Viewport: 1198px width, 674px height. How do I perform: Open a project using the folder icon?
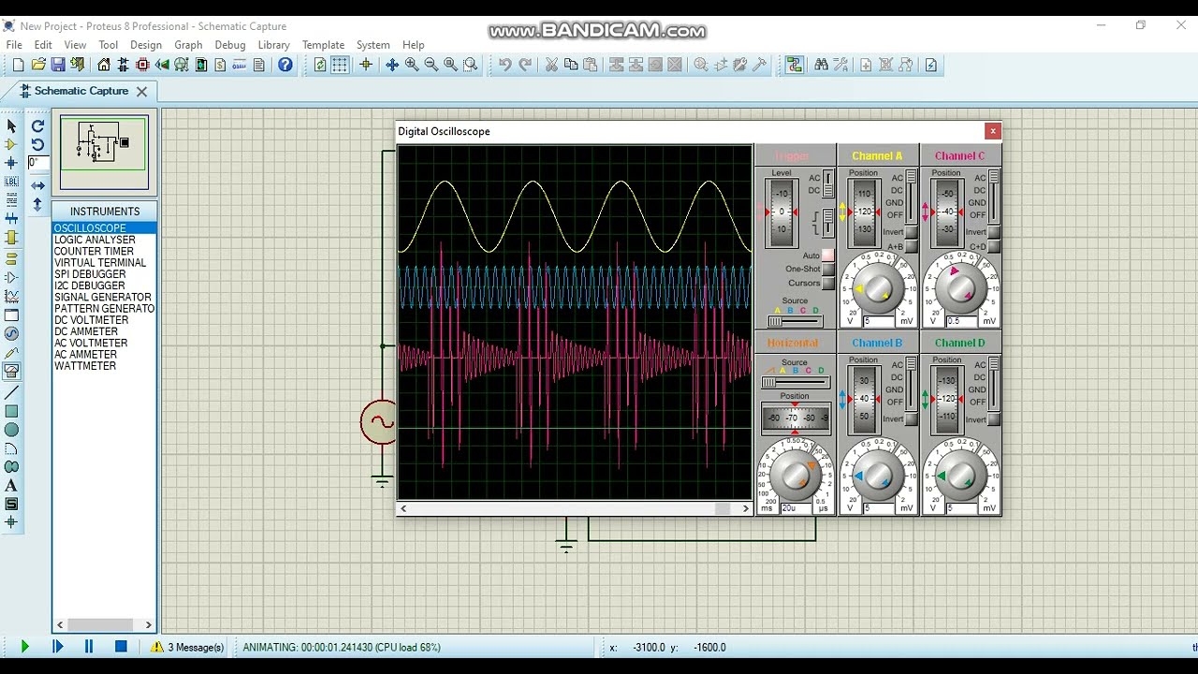point(38,65)
